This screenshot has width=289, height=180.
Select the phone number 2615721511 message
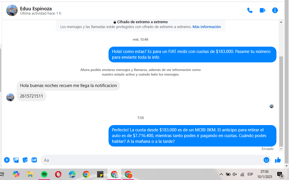[x=31, y=96]
